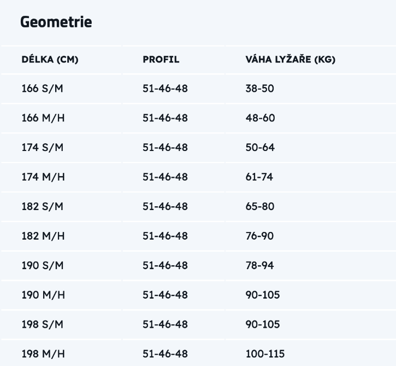This screenshot has height=366, width=396.
Task: Select the 182 S/M length cell
Action: (43, 207)
